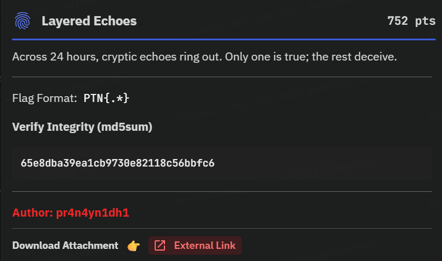The width and height of the screenshot is (442, 261).
Task: Click the divider line above Author
Action: tap(222, 191)
